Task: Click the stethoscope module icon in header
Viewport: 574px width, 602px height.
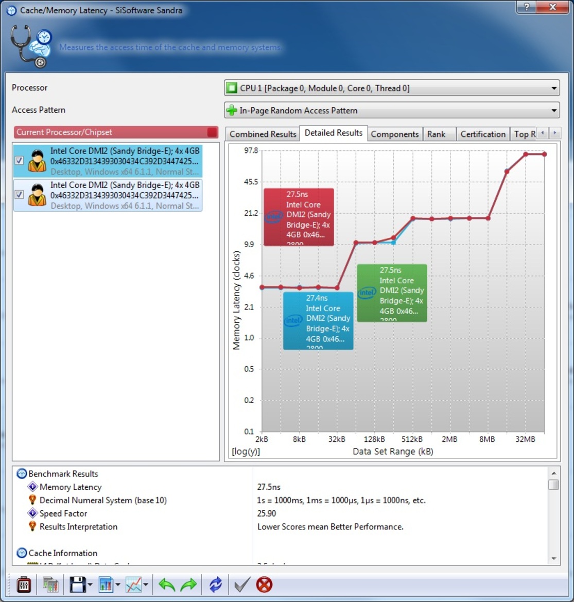Action: pyautogui.click(x=31, y=46)
